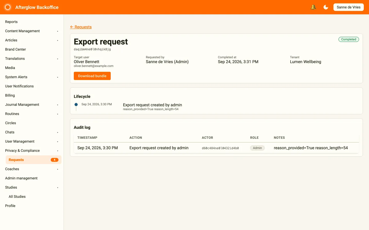369x230 pixels.
Task: Open All Studies
Action: 17,197
